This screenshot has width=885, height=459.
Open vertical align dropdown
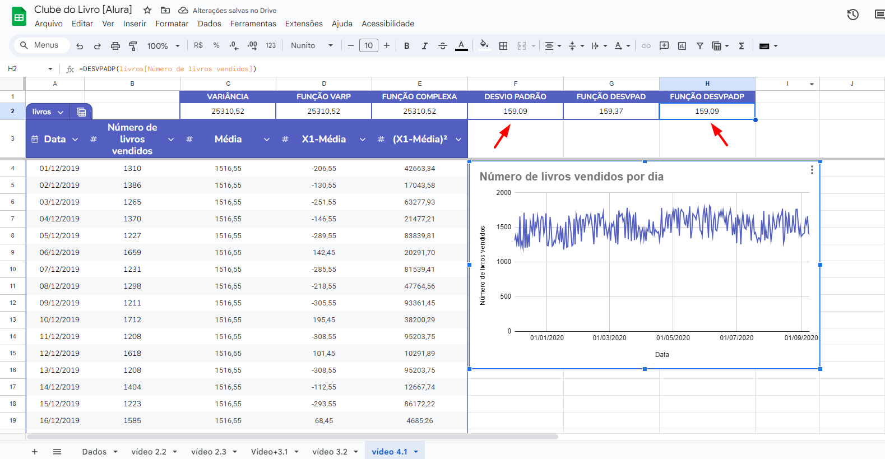click(576, 46)
